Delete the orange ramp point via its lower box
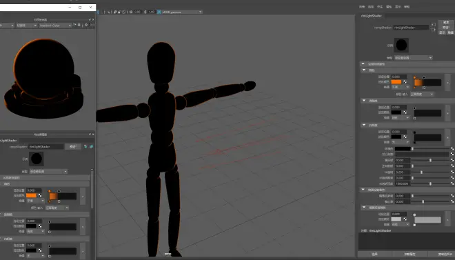 414,88
